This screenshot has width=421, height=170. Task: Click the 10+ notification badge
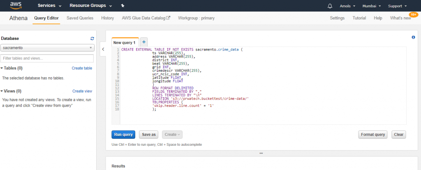pos(414,14)
